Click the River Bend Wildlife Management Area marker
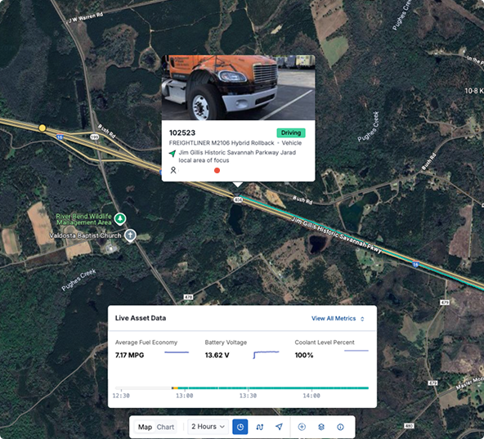The width and height of the screenshot is (484, 439). [119, 218]
